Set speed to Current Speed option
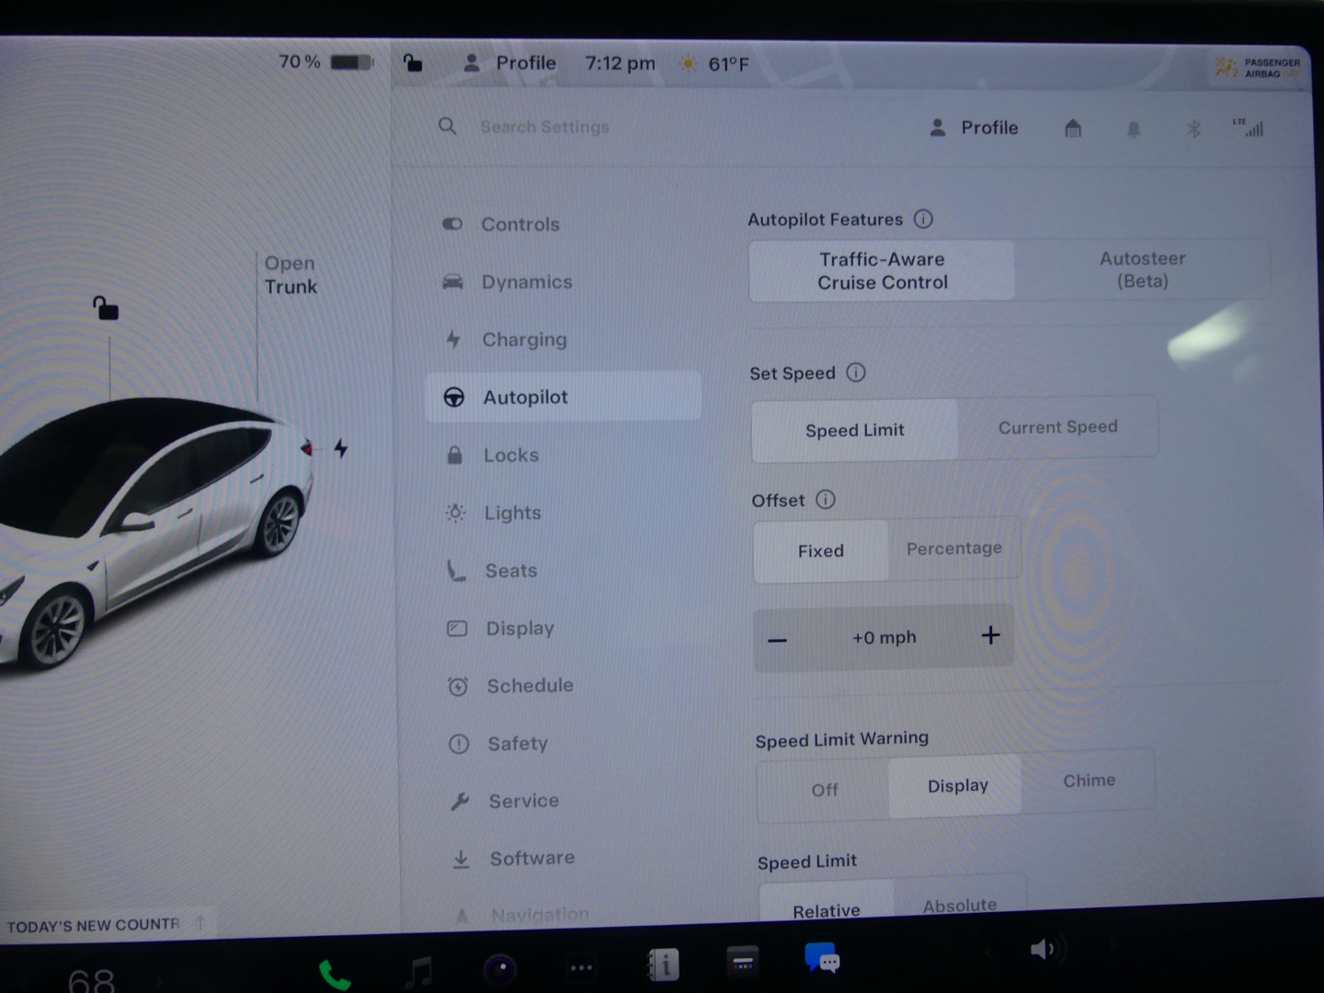The image size is (1324, 993). coord(1057,427)
